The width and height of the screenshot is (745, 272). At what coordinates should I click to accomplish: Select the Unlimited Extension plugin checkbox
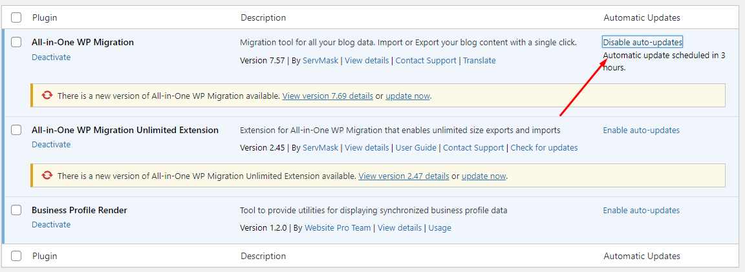pos(17,131)
